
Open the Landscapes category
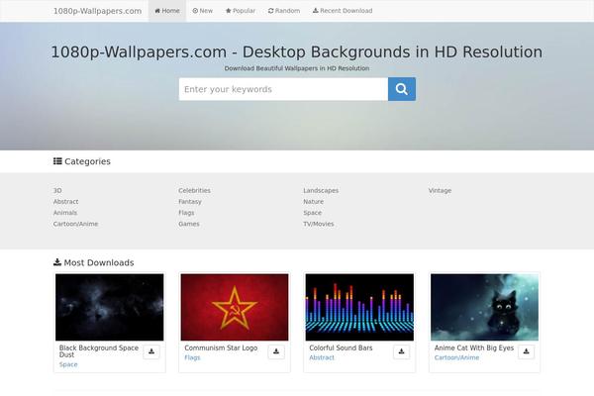pyautogui.click(x=321, y=191)
